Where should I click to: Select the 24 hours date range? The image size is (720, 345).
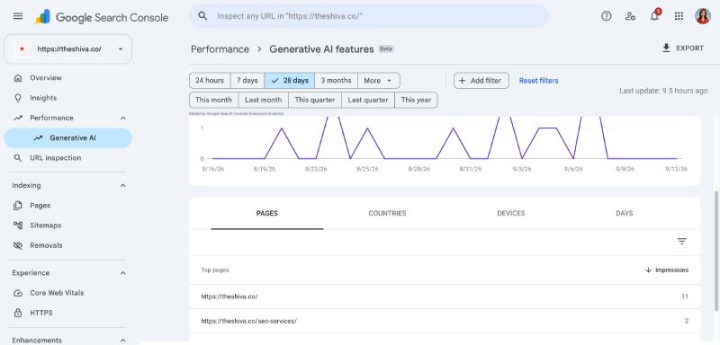(210, 81)
